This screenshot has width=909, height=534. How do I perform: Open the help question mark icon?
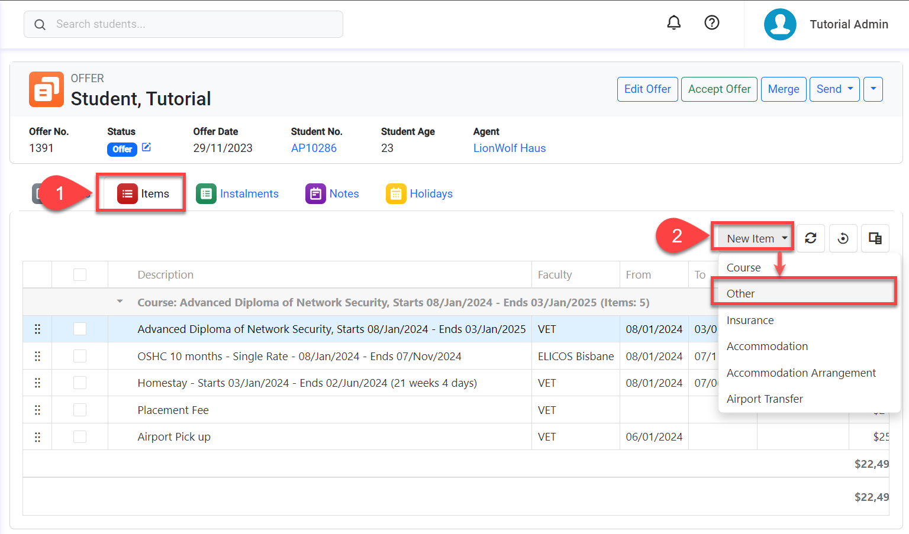pos(711,22)
